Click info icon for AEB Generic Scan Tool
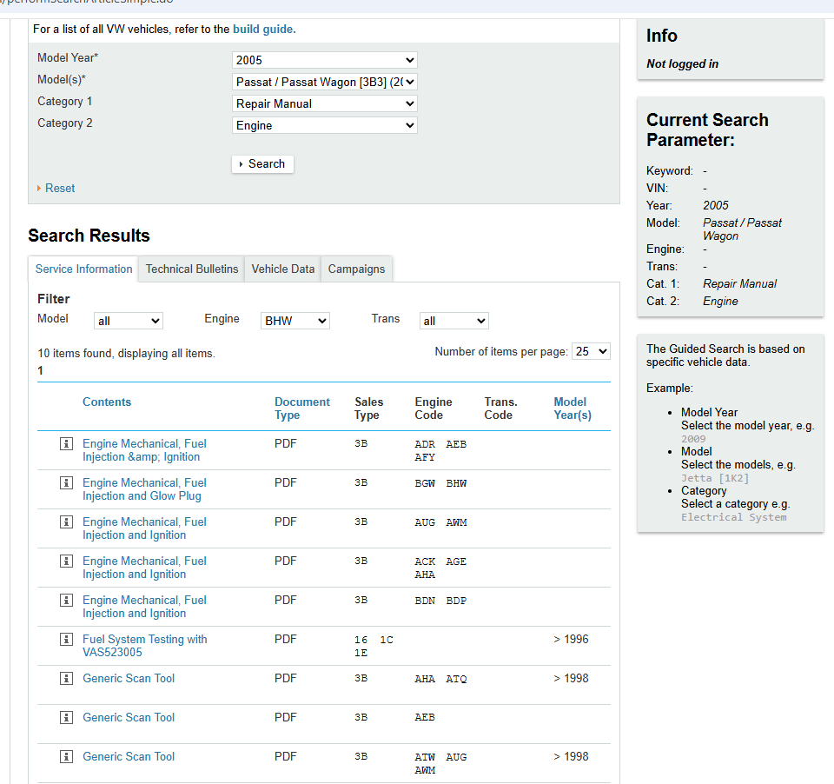The image size is (834, 784). point(66,718)
